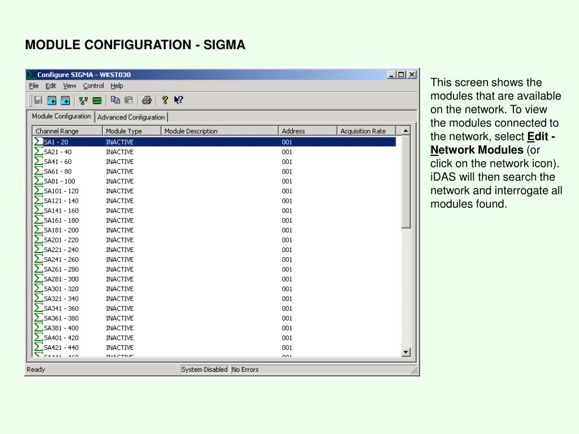Switch to the Advanced Configuration tab
The width and height of the screenshot is (579, 434).
point(131,118)
